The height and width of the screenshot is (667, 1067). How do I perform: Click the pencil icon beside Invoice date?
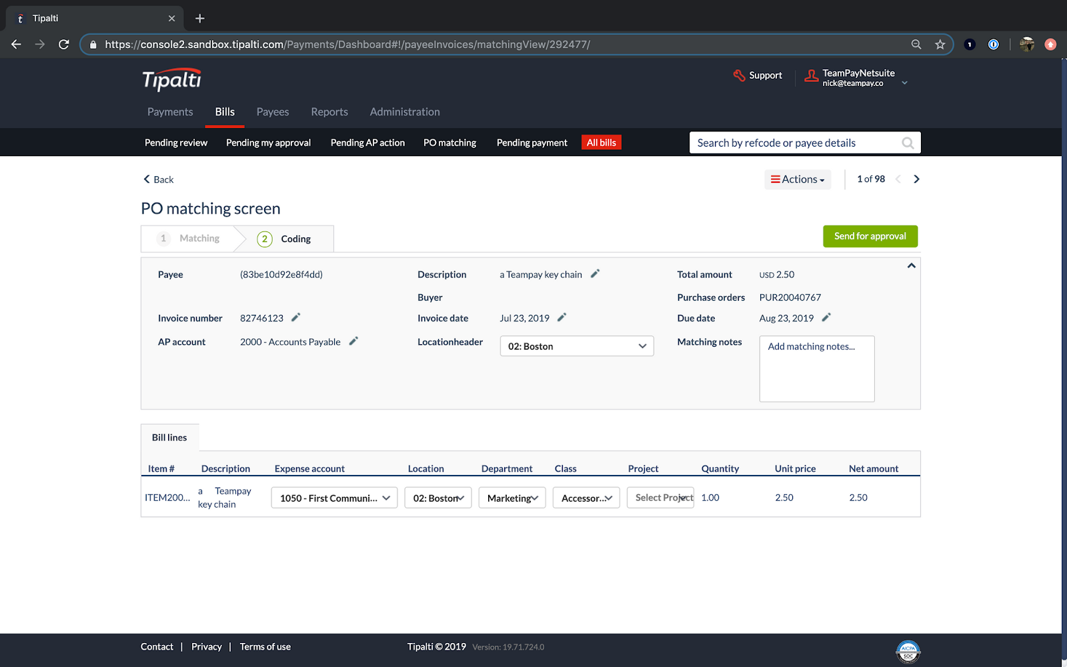(x=562, y=317)
